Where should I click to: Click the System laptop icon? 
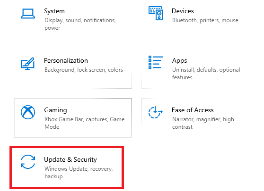[28, 14]
